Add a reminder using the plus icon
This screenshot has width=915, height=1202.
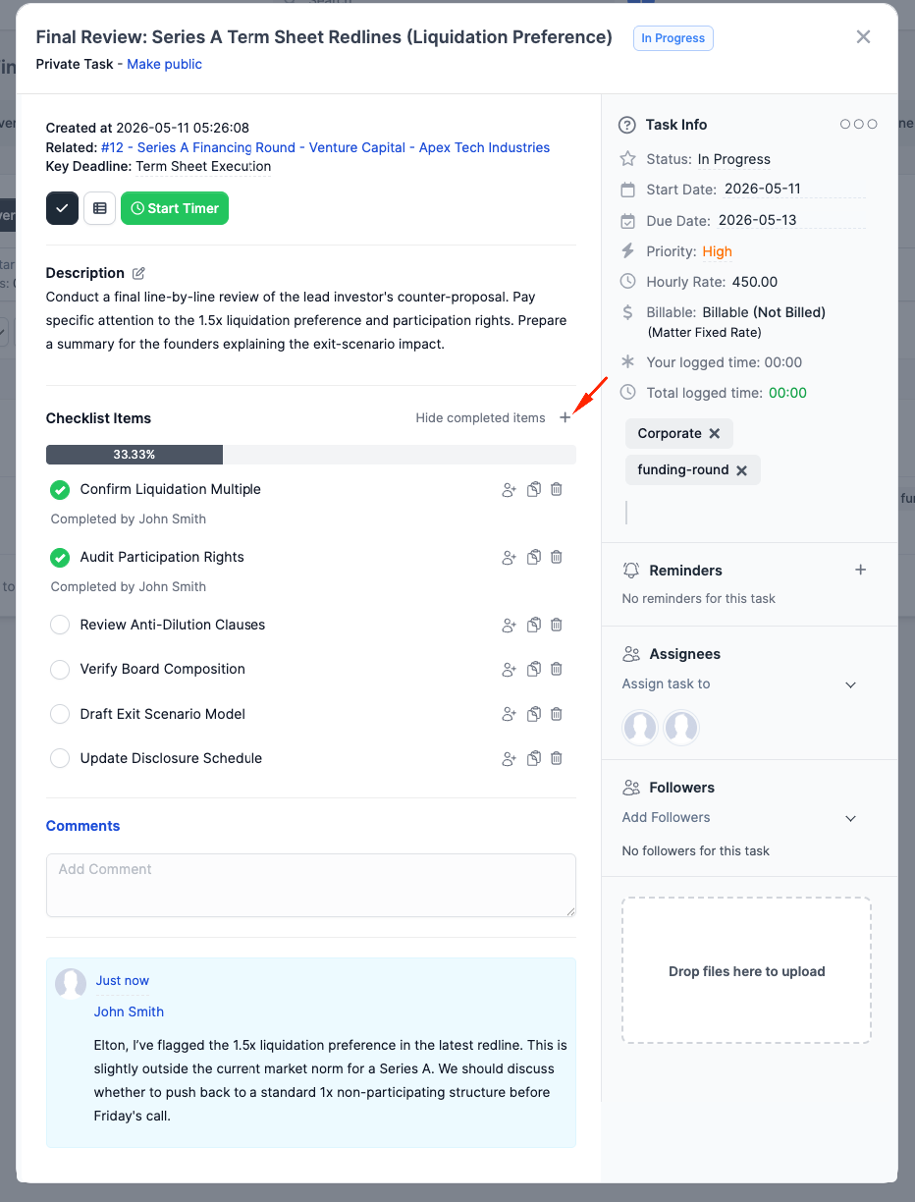coord(860,570)
